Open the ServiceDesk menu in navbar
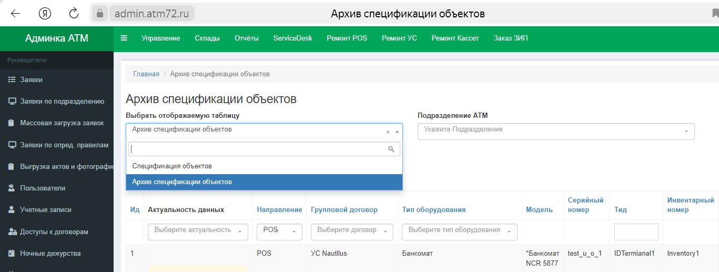719x272 pixels. click(x=292, y=38)
